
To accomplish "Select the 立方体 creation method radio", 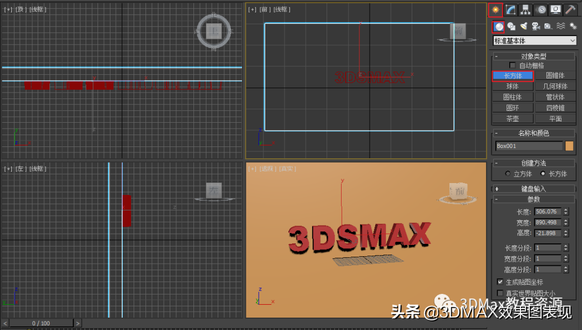I will click(508, 173).
